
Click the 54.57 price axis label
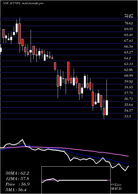click(129, 110)
